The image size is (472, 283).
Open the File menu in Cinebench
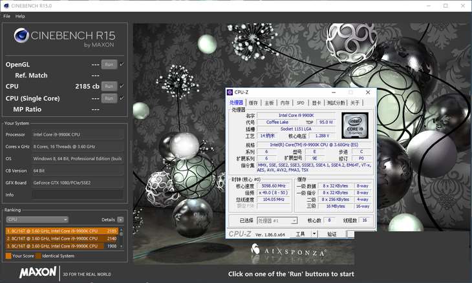pyautogui.click(x=6, y=16)
